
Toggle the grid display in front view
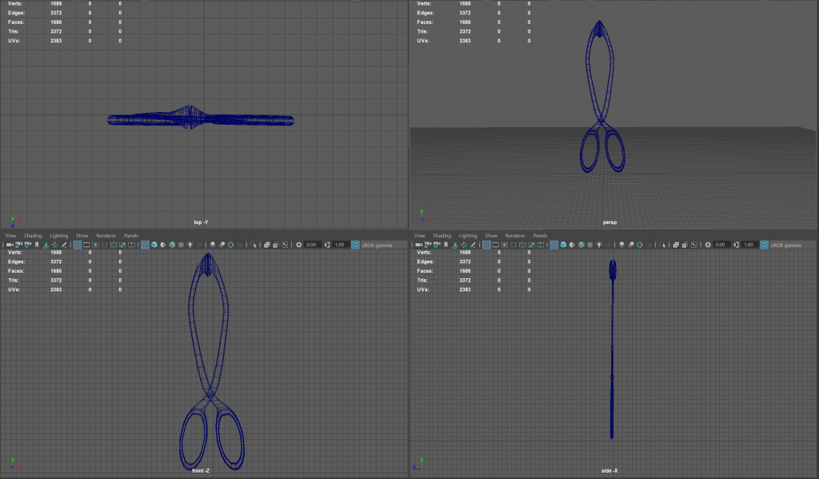pyautogui.click(x=77, y=245)
